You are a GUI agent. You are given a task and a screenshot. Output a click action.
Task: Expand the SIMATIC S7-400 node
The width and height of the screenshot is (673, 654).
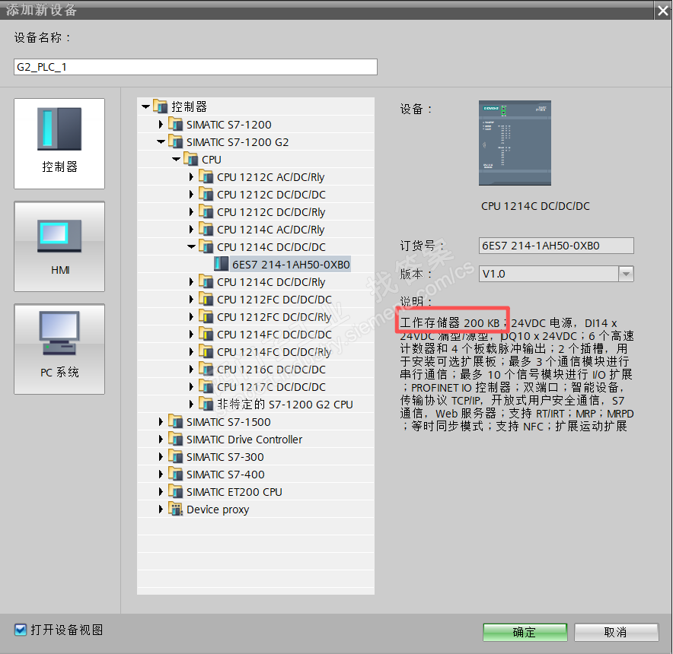click(161, 475)
